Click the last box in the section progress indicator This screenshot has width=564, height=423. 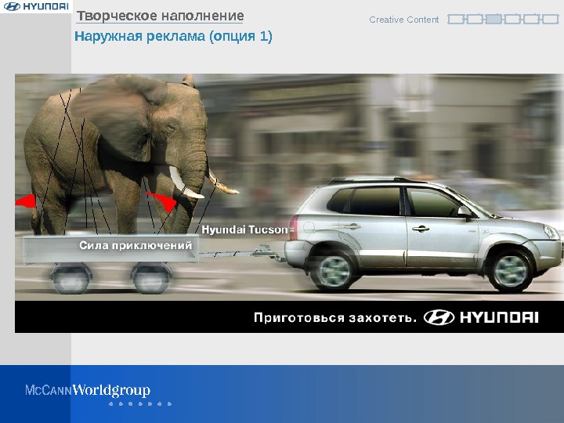(x=550, y=19)
